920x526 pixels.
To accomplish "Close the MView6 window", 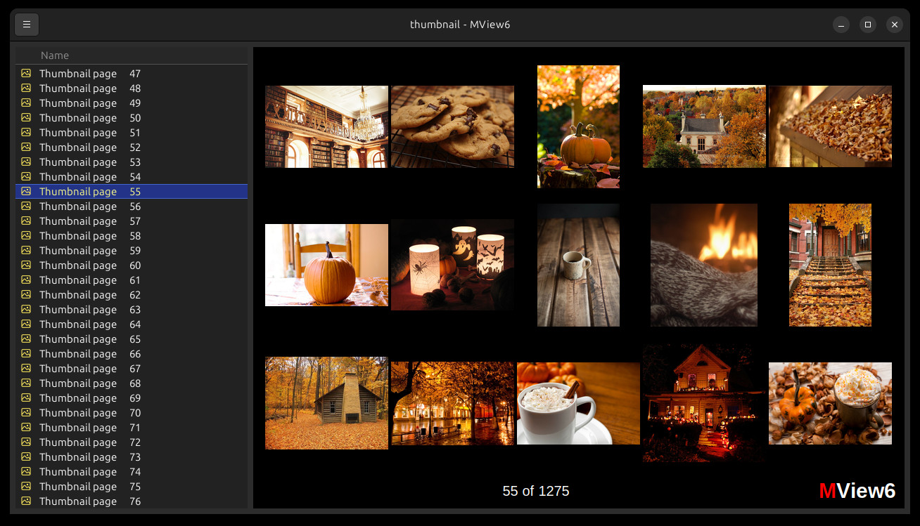I will coord(895,25).
